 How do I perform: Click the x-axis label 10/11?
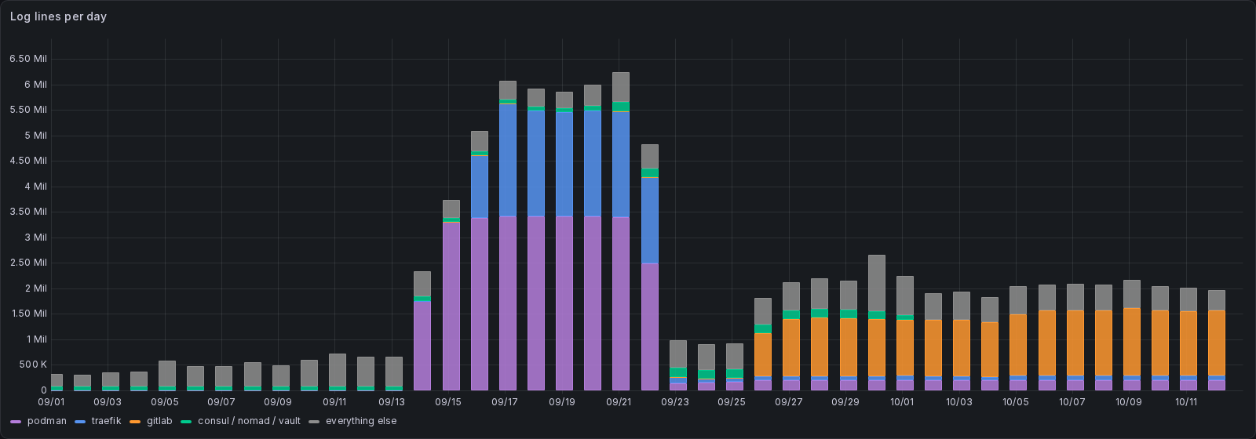point(1186,401)
